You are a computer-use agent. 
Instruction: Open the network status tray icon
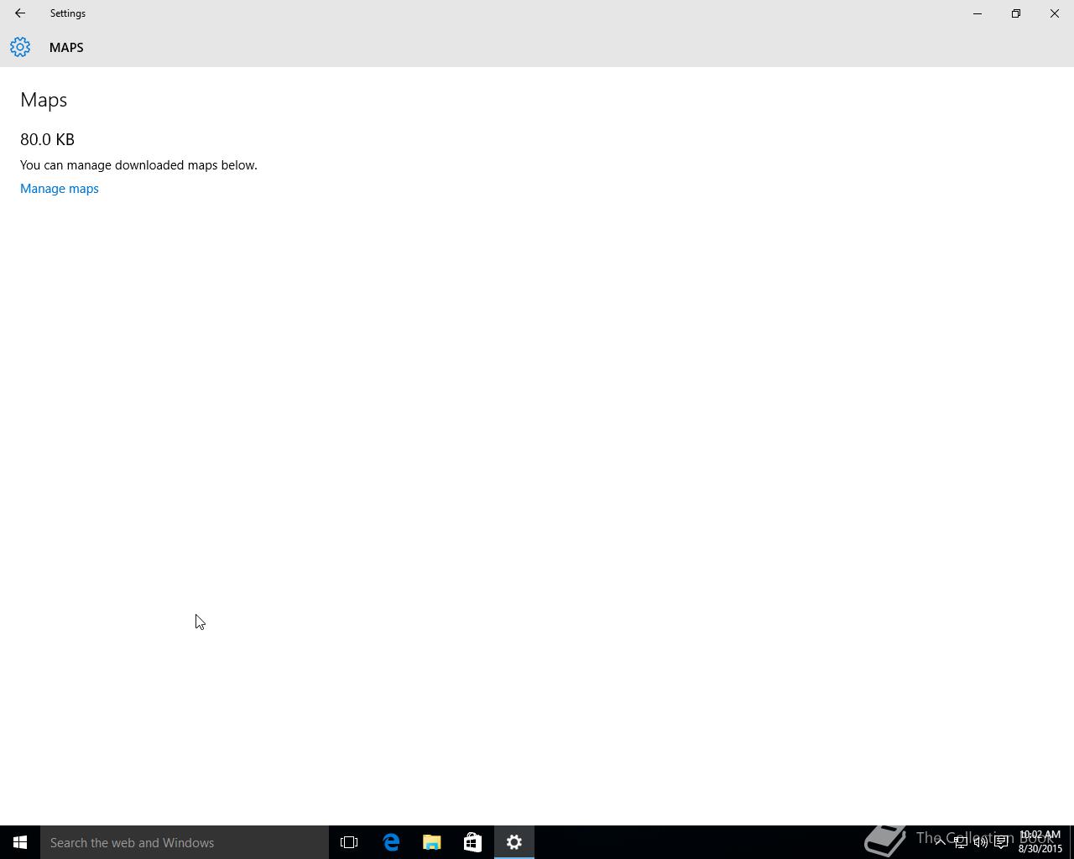pyautogui.click(x=960, y=842)
